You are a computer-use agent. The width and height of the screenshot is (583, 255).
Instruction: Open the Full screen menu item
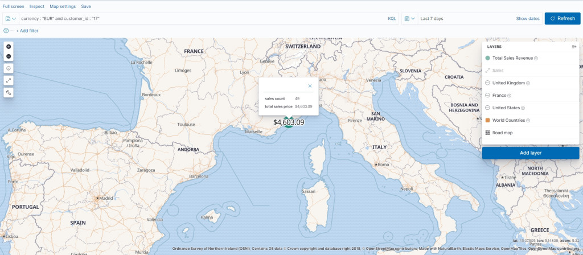pos(14,6)
